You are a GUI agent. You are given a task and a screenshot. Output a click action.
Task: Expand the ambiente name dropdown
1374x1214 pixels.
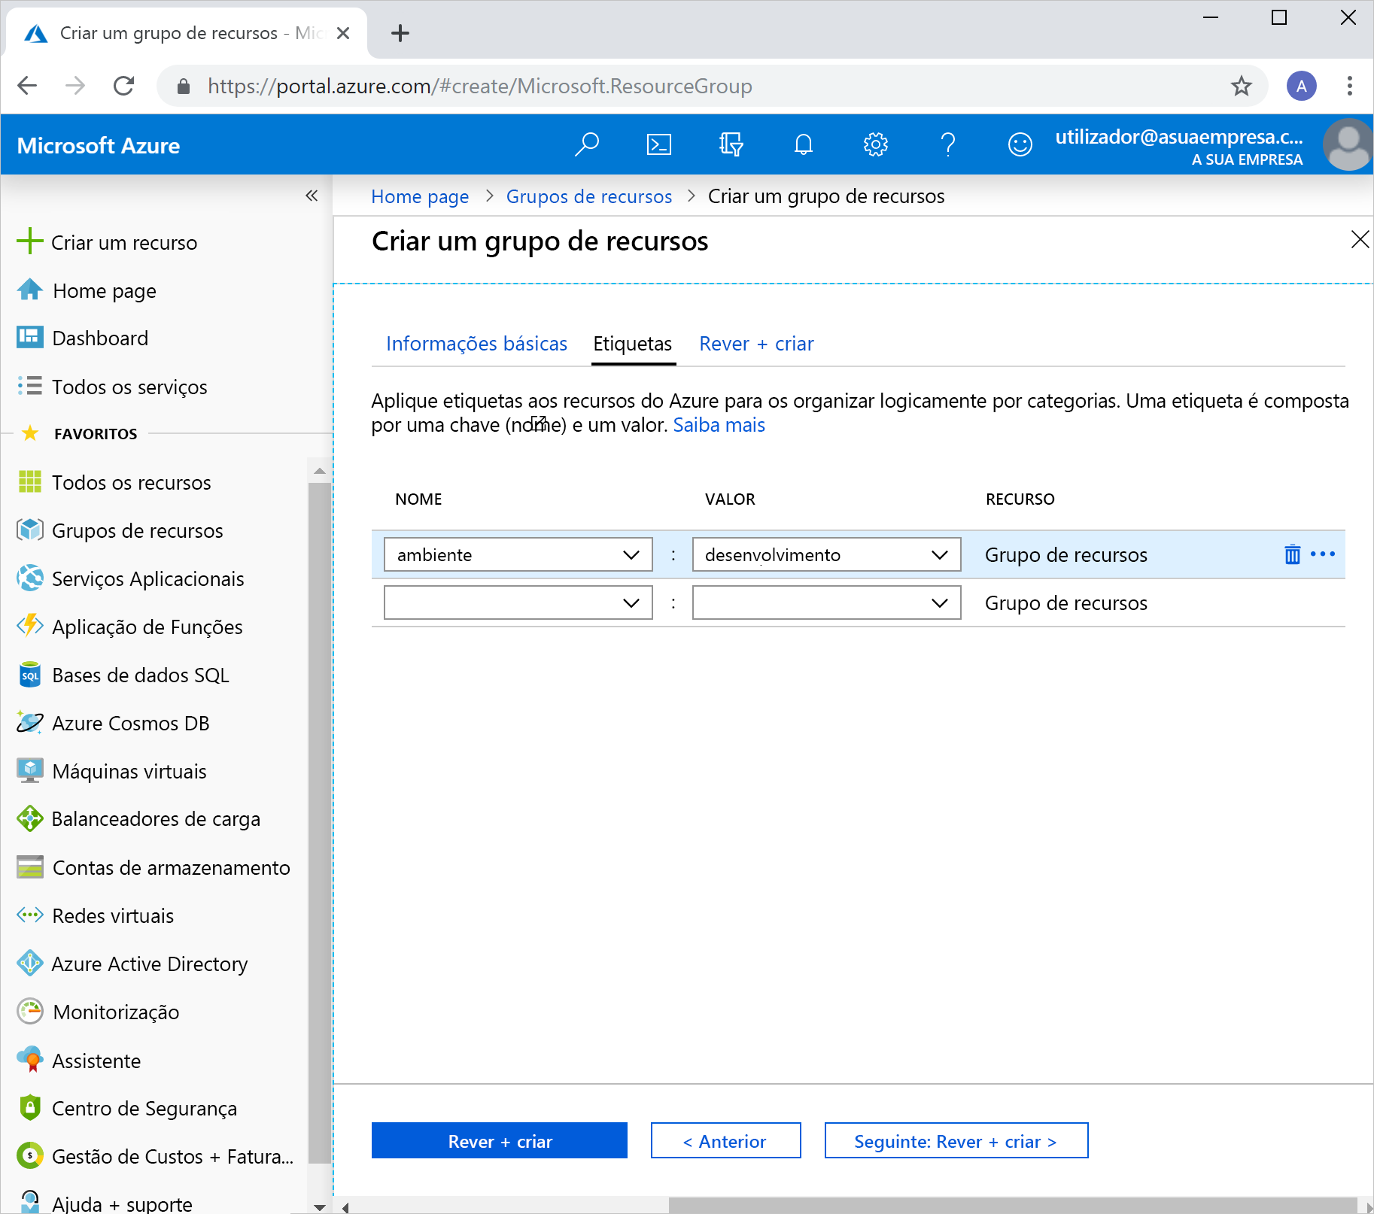pyautogui.click(x=631, y=555)
